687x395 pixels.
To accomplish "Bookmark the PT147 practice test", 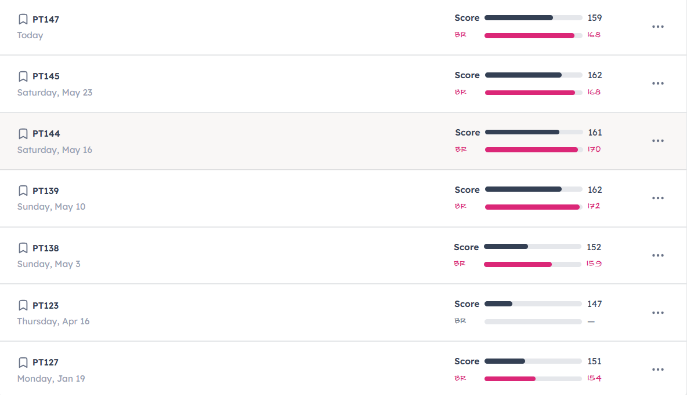I will pos(23,19).
